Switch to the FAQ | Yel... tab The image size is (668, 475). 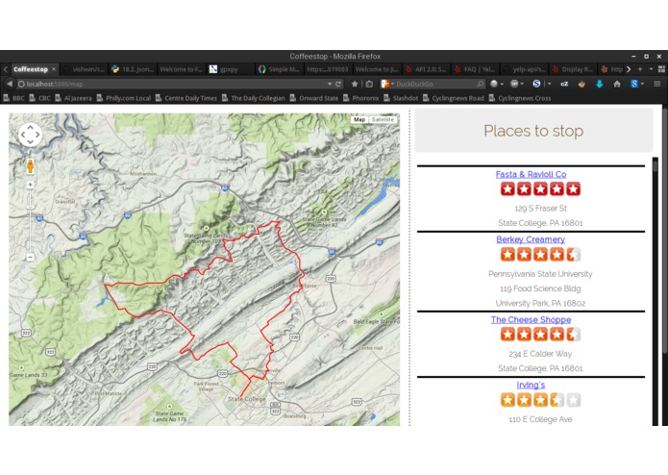pyautogui.click(x=475, y=69)
